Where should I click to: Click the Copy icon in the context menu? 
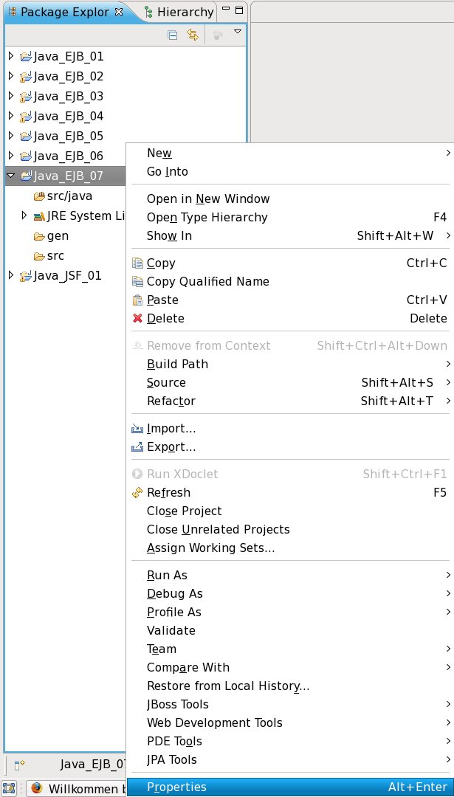tap(137, 263)
